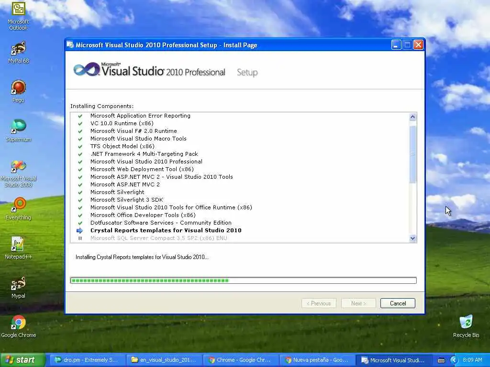Switch to Nueva pestaña Chrome taskbar item
This screenshot has height=367, width=490.
(317, 360)
